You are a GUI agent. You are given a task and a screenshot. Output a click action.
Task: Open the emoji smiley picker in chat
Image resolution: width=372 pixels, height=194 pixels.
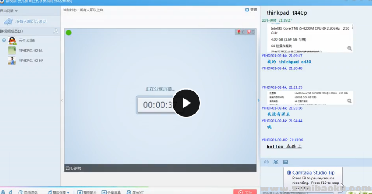[x=266, y=162]
